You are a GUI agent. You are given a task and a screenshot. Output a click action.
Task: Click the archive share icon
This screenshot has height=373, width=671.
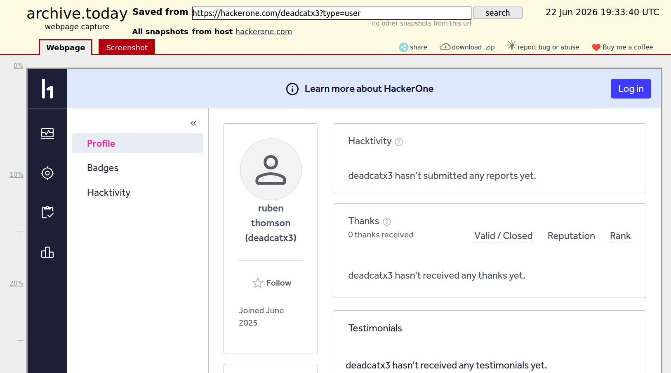tap(404, 47)
